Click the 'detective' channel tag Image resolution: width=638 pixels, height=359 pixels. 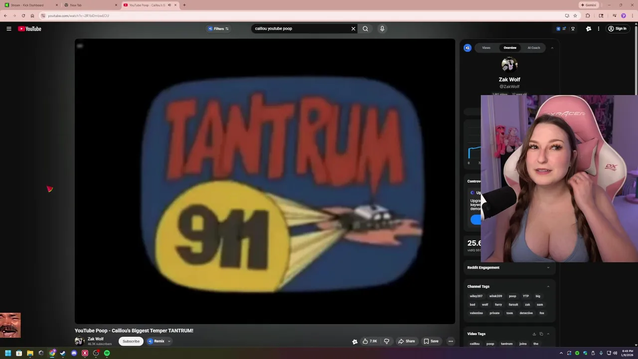click(526, 313)
